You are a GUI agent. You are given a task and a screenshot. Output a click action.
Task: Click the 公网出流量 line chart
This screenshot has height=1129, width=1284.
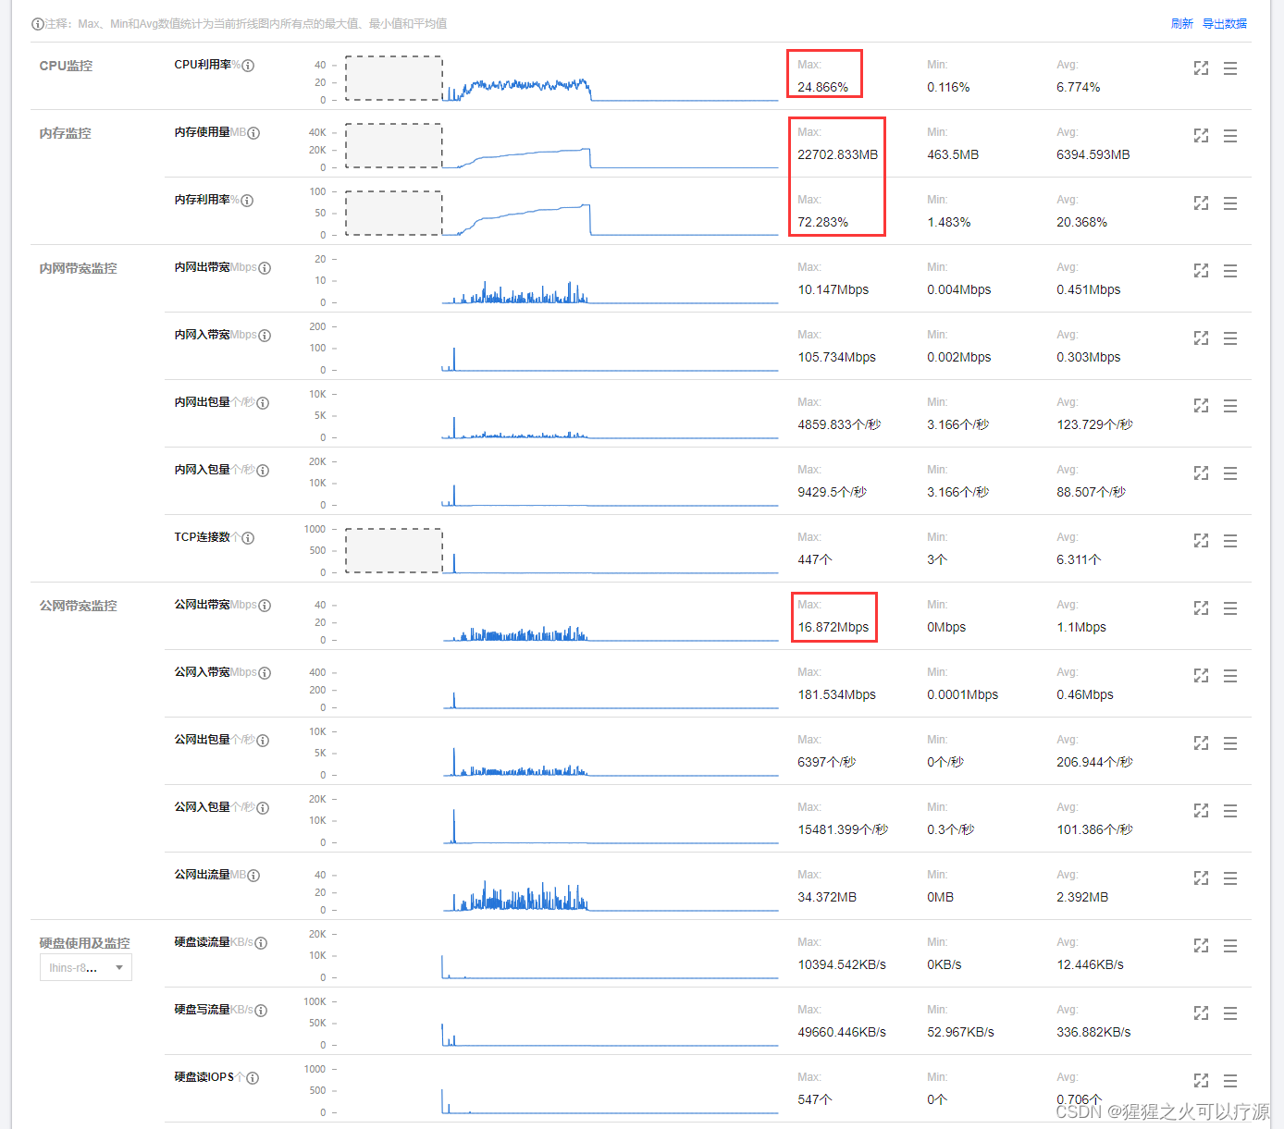pos(562,890)
